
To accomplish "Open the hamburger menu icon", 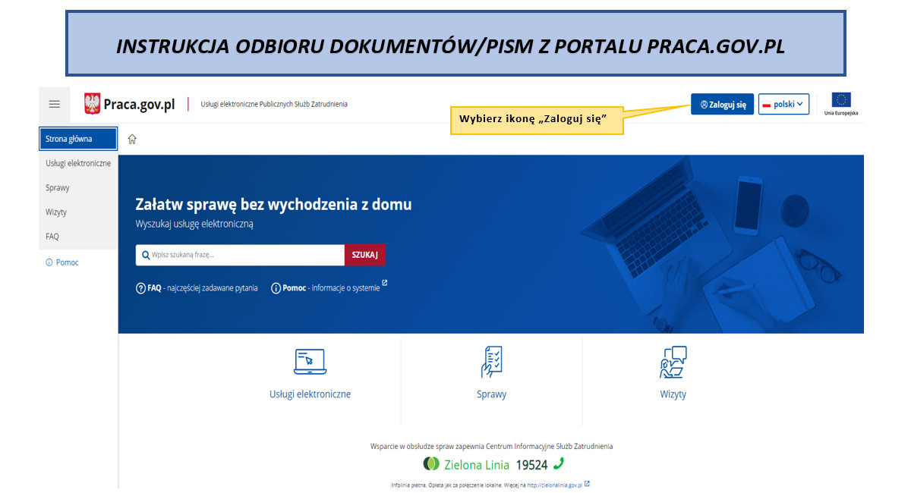I will click(54, 105).
